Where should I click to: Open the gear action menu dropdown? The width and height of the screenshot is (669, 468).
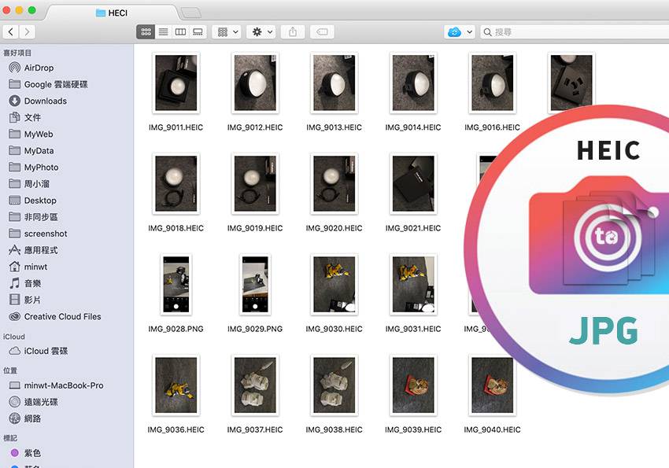click(x=261, y=32)
